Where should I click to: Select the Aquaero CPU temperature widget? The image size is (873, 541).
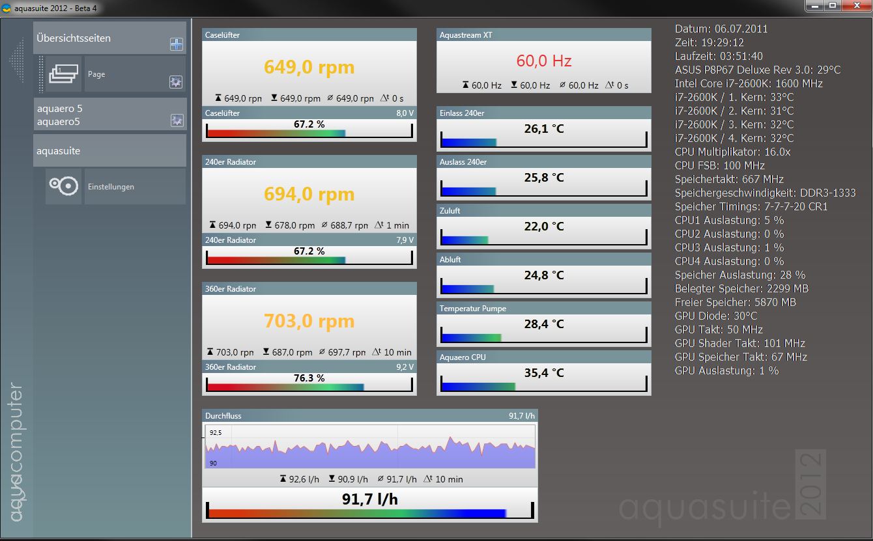tap(543, 373)
